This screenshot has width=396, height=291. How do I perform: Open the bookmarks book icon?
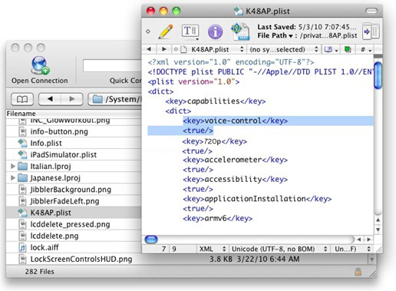(22, 99)
